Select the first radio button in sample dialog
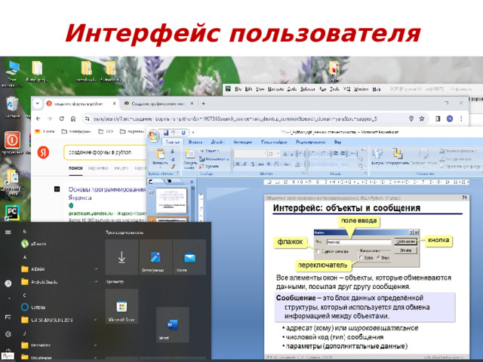This screenshot has width=483, height=362. 361,258
